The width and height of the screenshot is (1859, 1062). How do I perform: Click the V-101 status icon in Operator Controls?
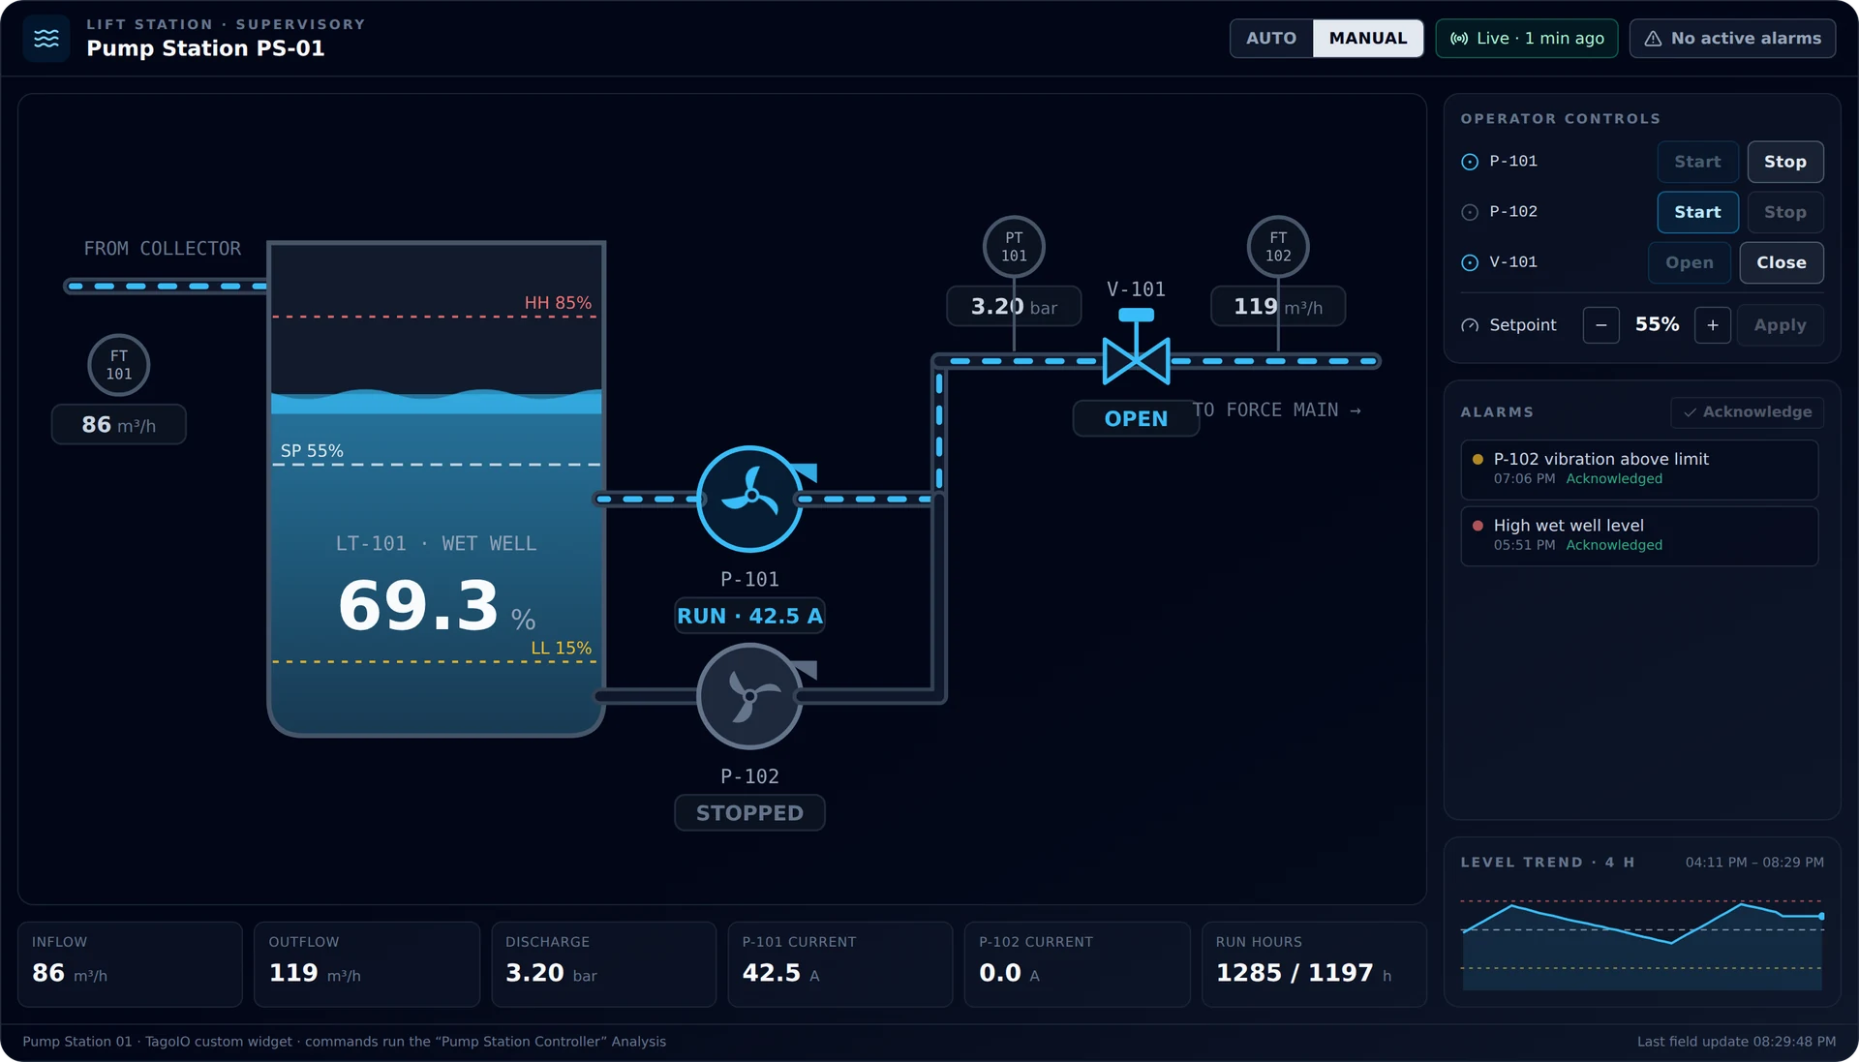(x=1470, y=262)
